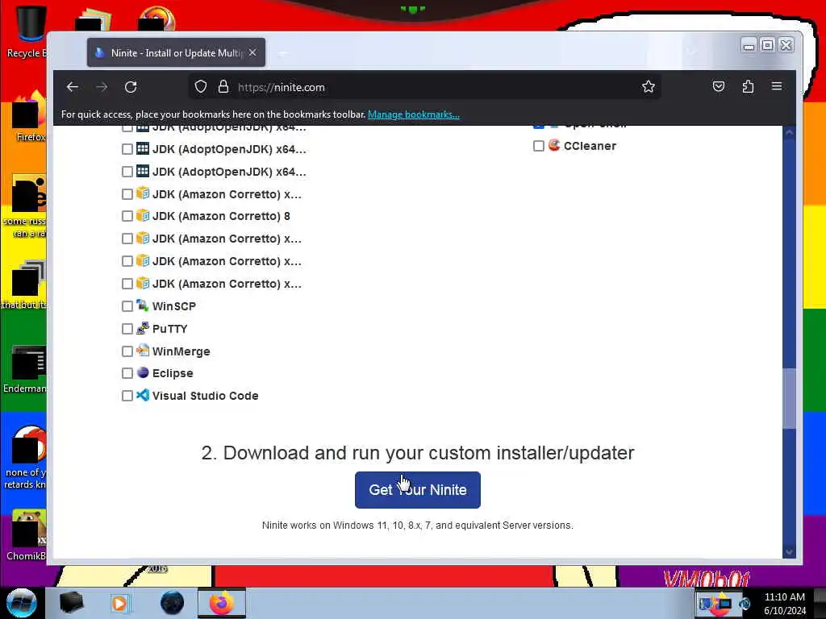
Task: Click the Eclipse app icon
Action: pyautogui.click(x=143, y=372)
